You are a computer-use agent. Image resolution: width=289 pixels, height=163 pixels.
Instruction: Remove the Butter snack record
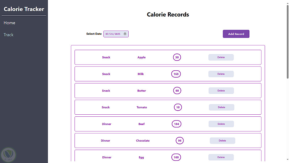pos(221,91)
